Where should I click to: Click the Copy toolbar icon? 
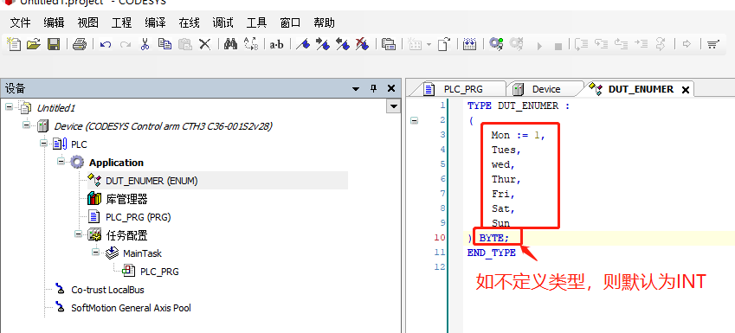[x=164, y=44]
